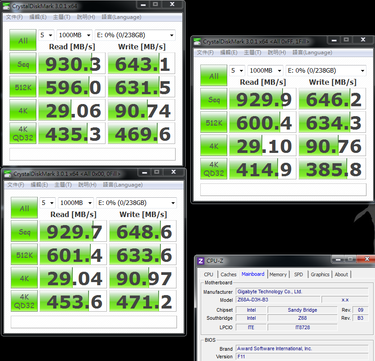The width and height of the screenshot is (375, 361).
Task: Click the app icon in the 1Fill window title bar
Action: pos(197,42)
